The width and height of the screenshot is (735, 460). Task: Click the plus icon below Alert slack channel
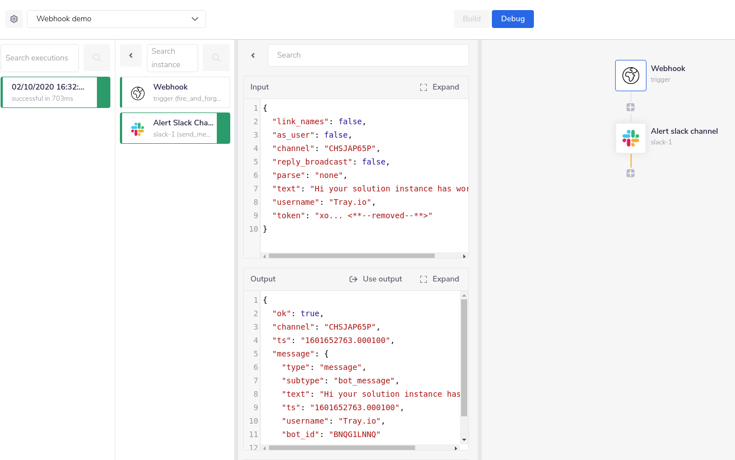tap(630, 173)
